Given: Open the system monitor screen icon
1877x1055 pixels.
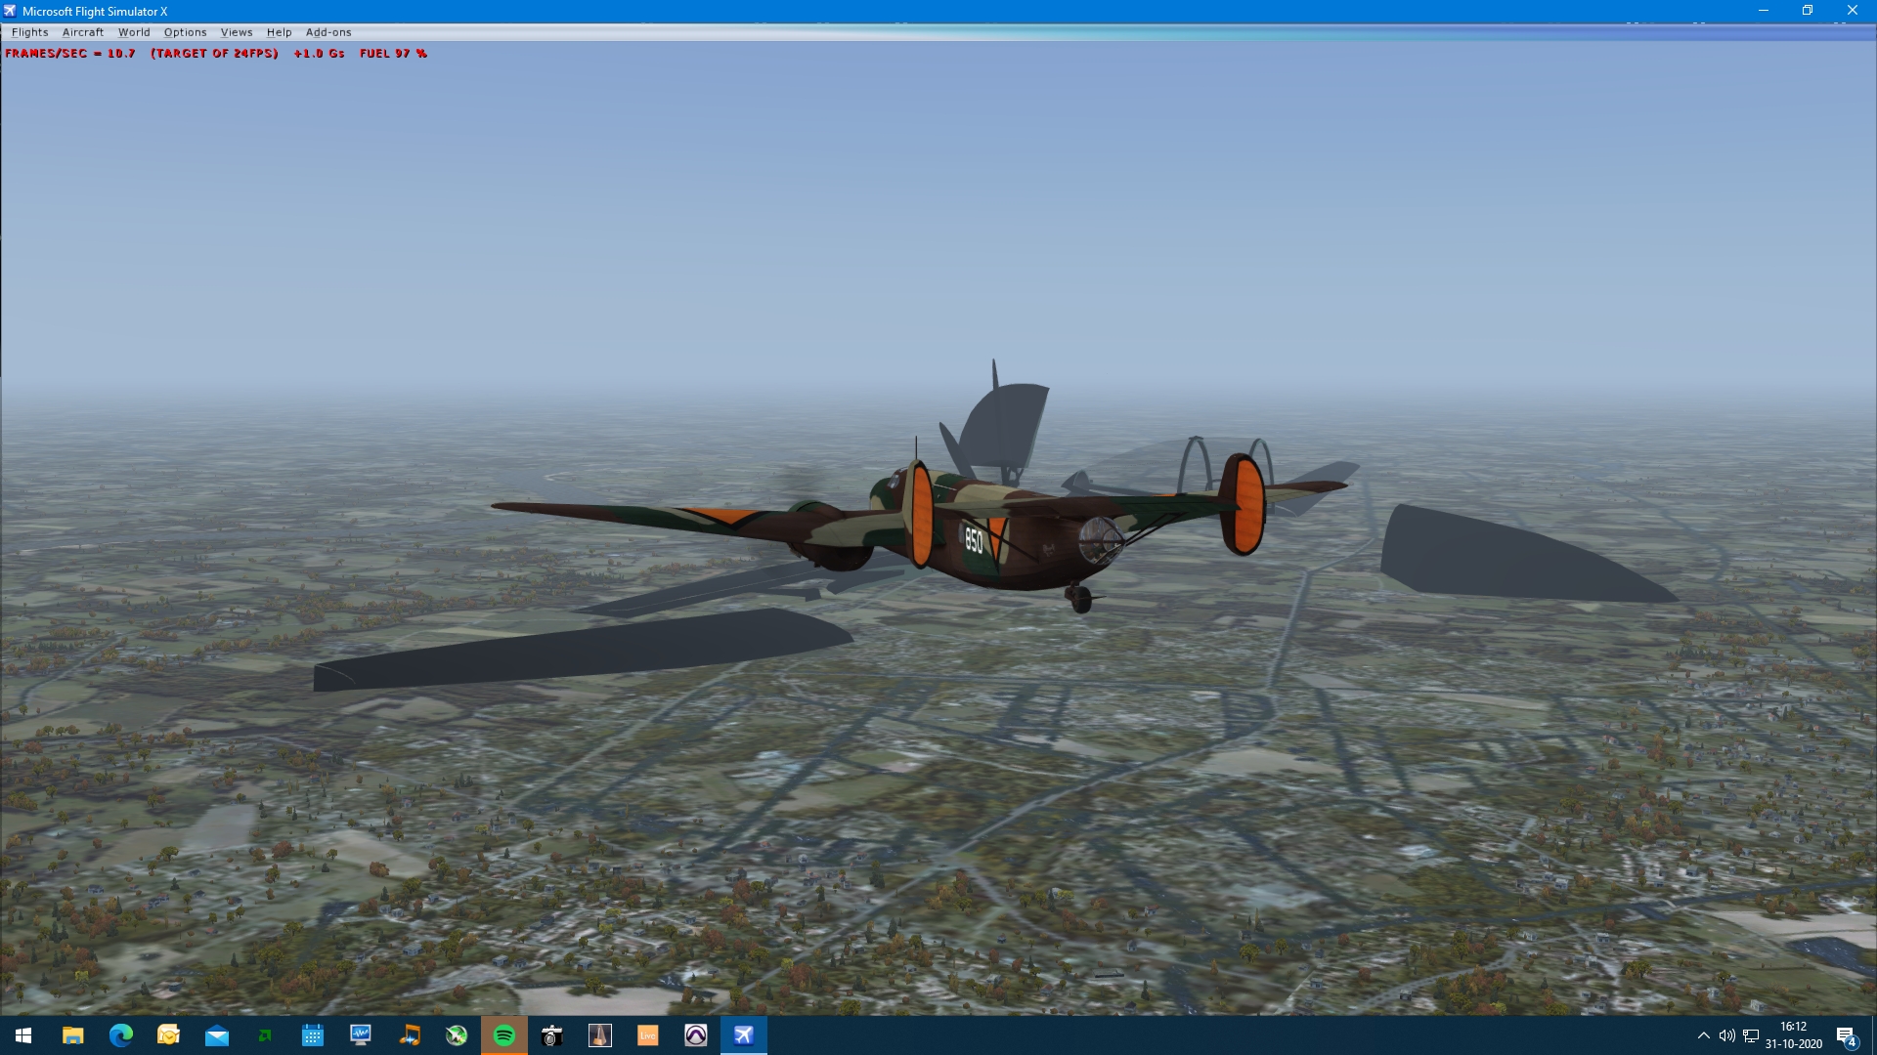Looking at the screenshot, I should point(360,1035).
